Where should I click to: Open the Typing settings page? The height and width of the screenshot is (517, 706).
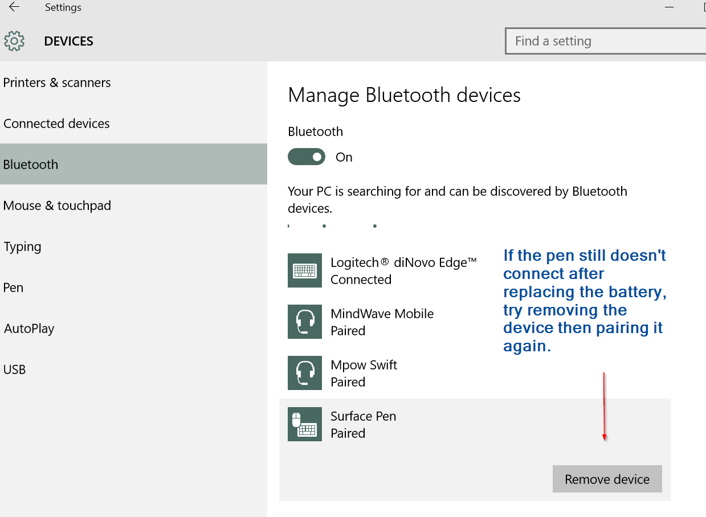tap(23, 247)
